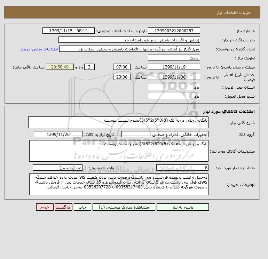Click the نام دستگاه خریدار label

click(x=238, y=40)
